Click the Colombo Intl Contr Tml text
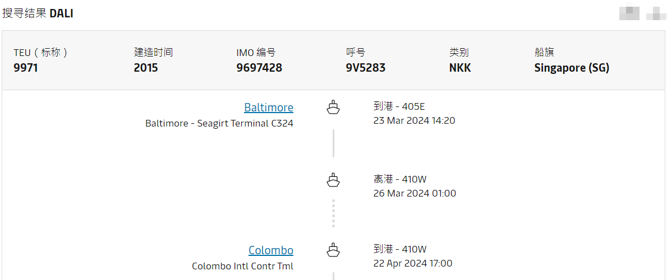 [x=242, y=266]
